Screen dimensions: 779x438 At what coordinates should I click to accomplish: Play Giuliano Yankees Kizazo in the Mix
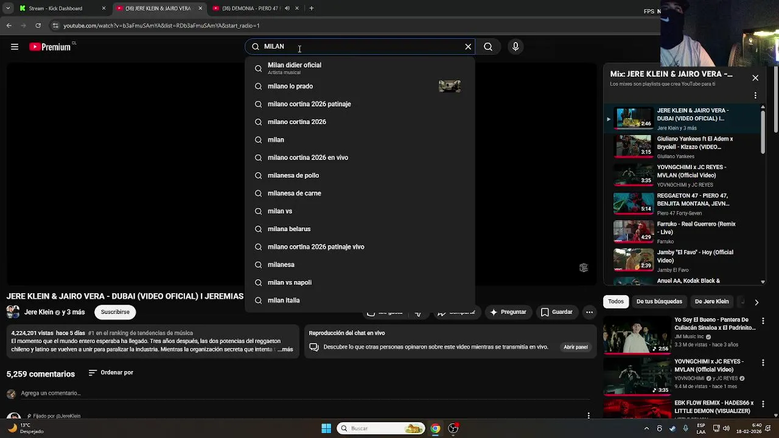tap(682, 147)
